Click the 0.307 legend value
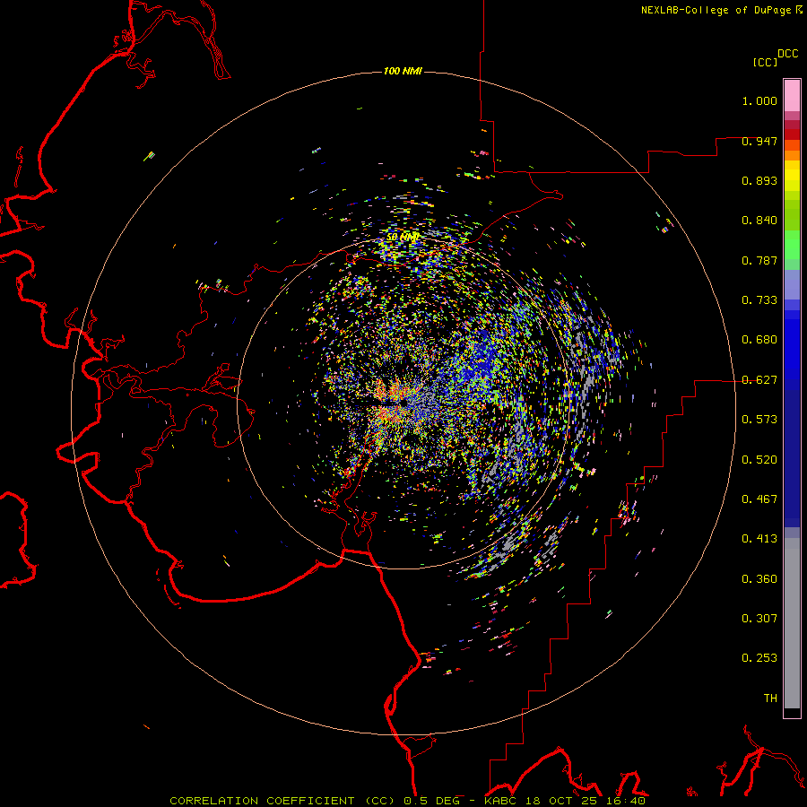Viewport: 807px width, 807px height. pos(759,619)
